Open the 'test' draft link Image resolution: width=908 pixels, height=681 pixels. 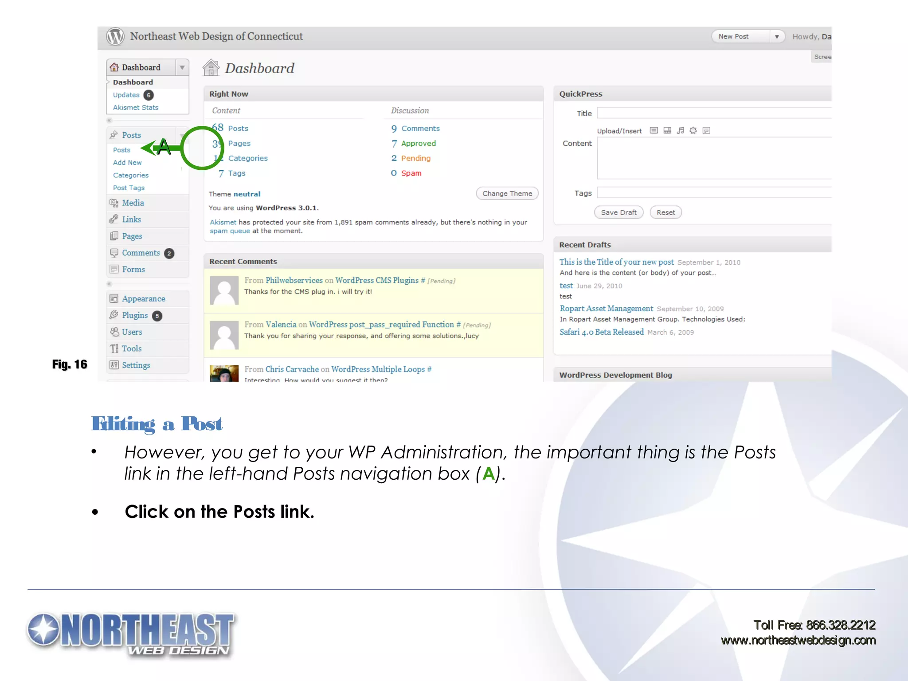click(566, 286)
